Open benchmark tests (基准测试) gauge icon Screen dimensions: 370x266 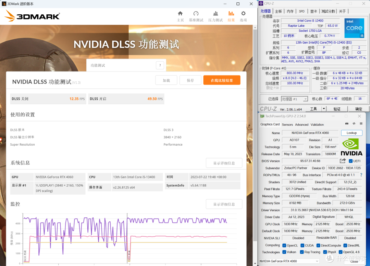tap(196, 13)
